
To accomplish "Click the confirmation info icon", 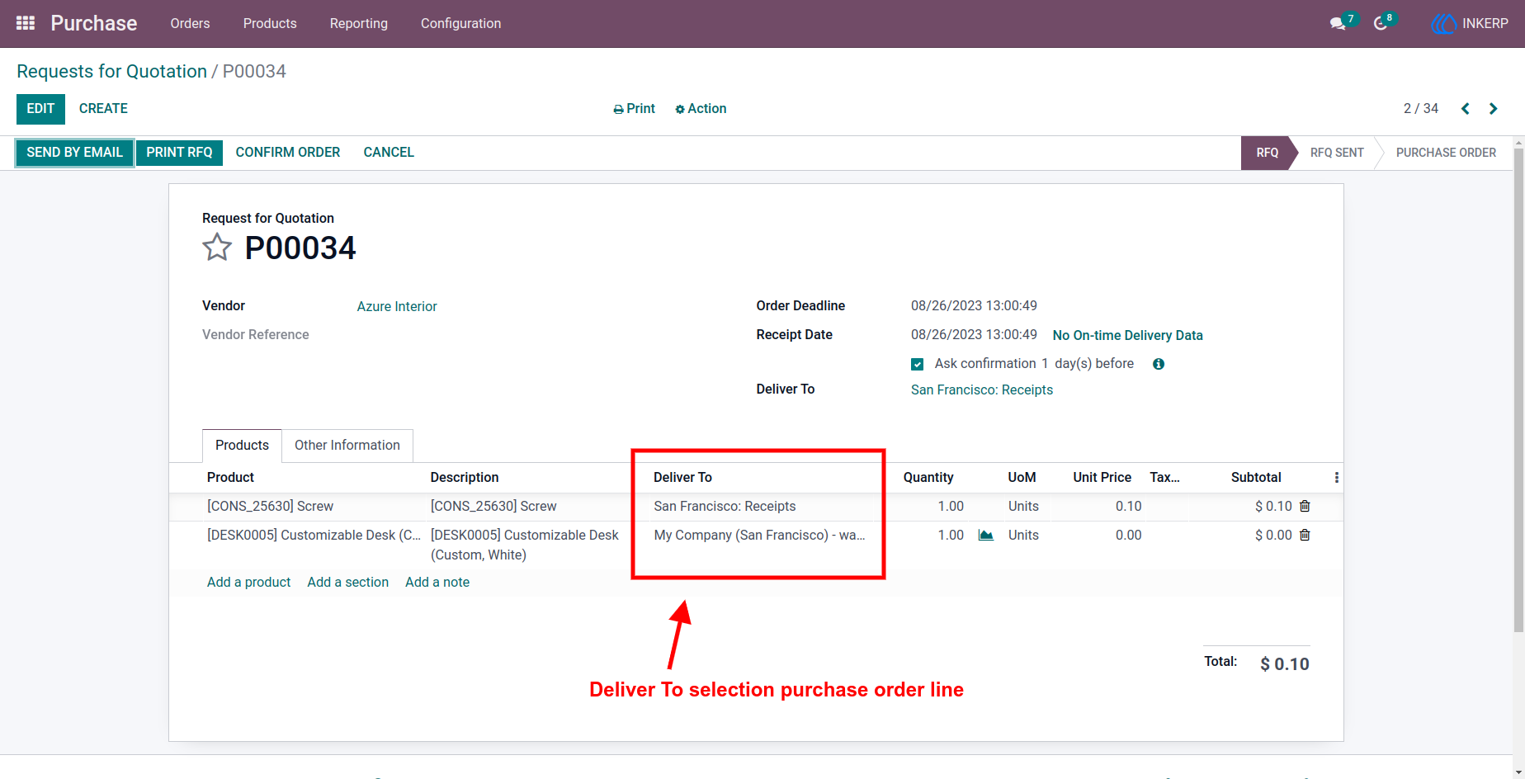I will [x=1159, y=364].
